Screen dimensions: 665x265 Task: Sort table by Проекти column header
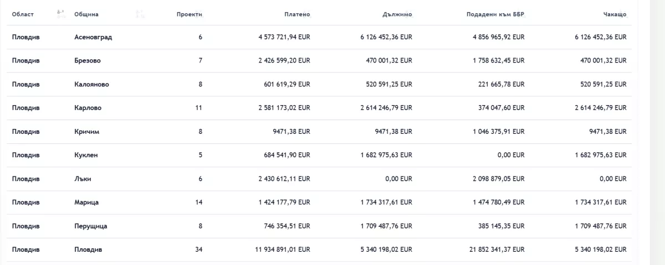pos(189,14)
